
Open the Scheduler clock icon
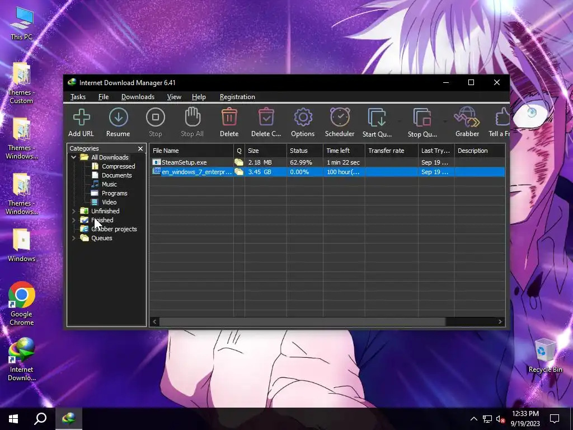340,117
